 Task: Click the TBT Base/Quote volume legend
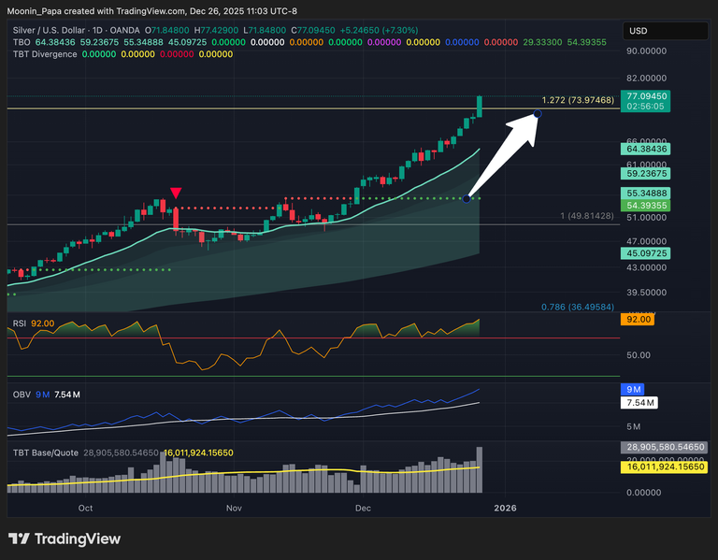click(x=46, y=452)
